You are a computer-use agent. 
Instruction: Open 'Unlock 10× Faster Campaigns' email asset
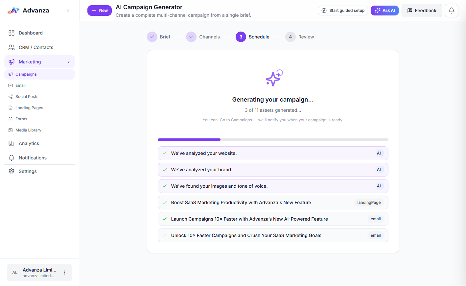(273, 235)
